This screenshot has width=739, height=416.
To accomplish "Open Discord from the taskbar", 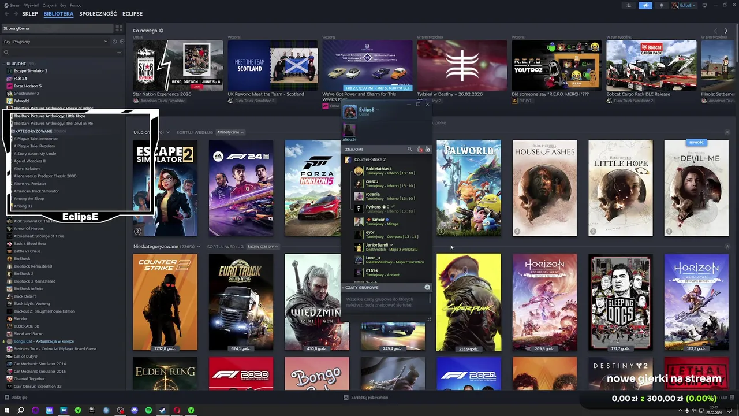I will [x=135, y=410].
